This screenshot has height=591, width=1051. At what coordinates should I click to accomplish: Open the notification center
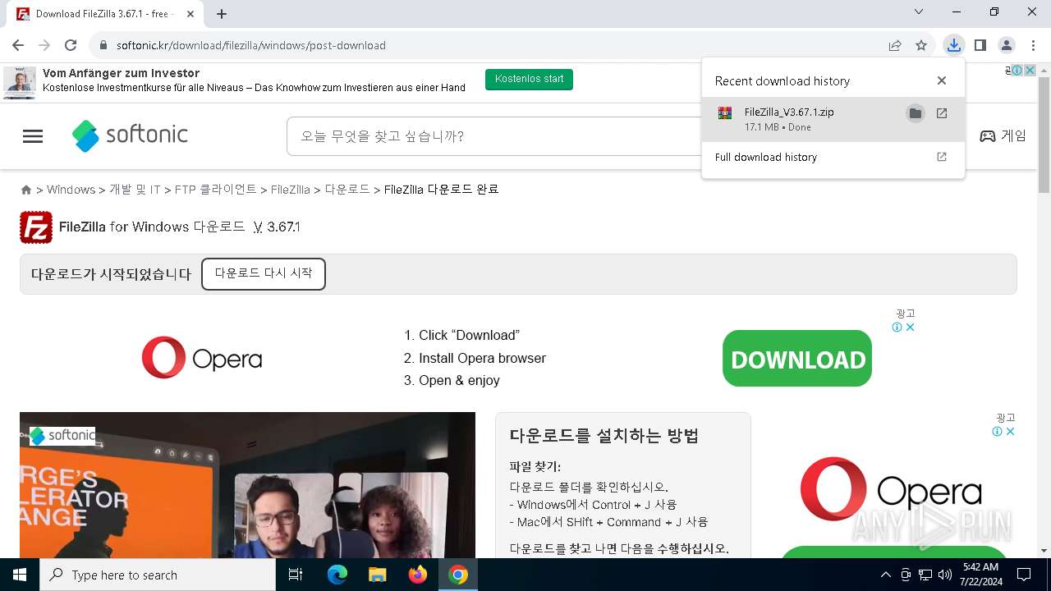pos(1024,575)
